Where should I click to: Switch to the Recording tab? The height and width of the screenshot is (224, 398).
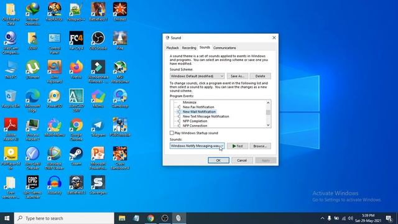coord(189,48)
